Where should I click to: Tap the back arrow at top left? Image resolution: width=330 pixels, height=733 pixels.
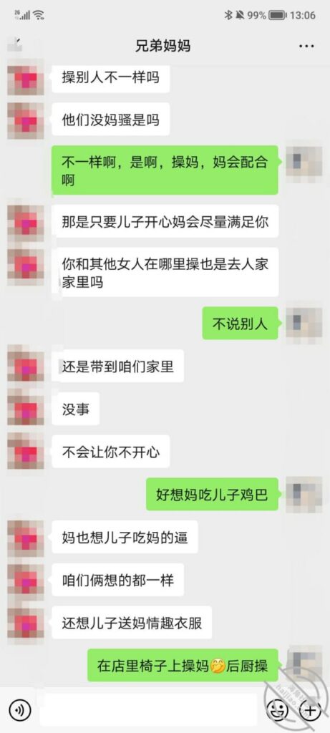(x=14, y=47)
